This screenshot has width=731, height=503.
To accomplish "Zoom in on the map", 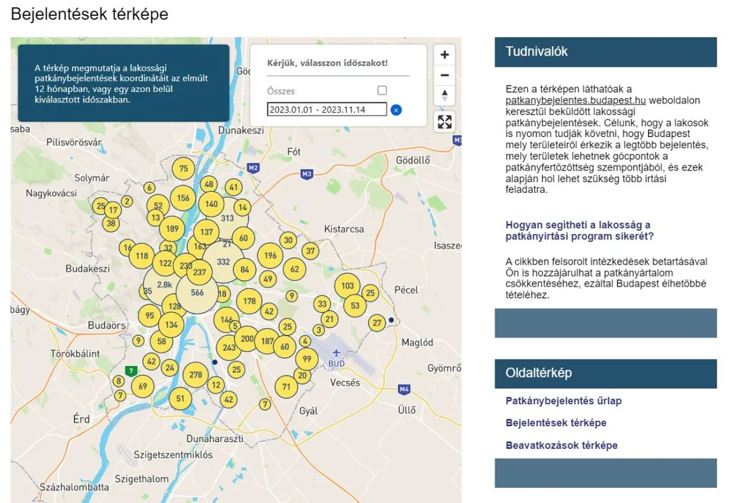I will point(445,55).
